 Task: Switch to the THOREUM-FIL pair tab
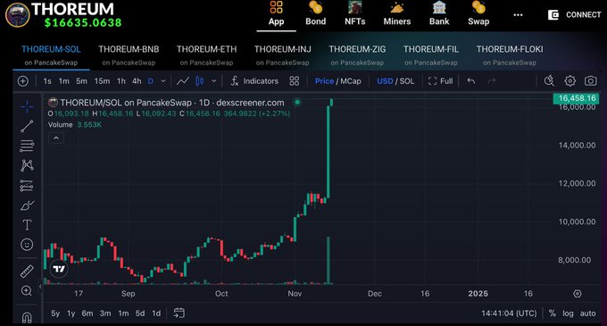pyautogui.click(x=431, y=55)
